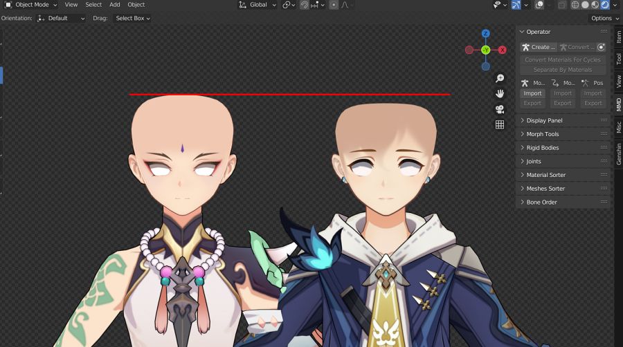Screen dimensions: 623x347
Task: Open the Options dropdown
Action: pyautogui.click(x=605, y=18)
